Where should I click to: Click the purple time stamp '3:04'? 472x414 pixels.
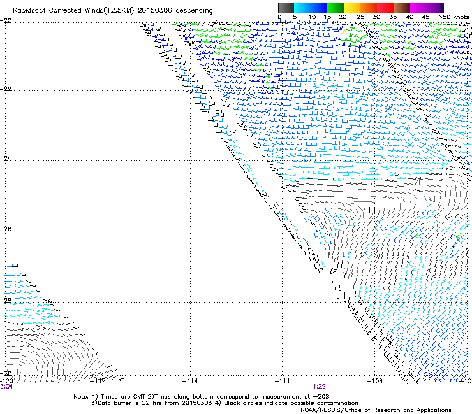6,387
